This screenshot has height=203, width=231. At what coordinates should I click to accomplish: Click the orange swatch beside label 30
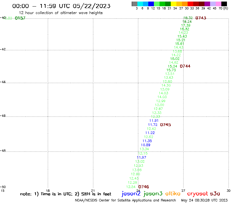click(x=185, y=4)
